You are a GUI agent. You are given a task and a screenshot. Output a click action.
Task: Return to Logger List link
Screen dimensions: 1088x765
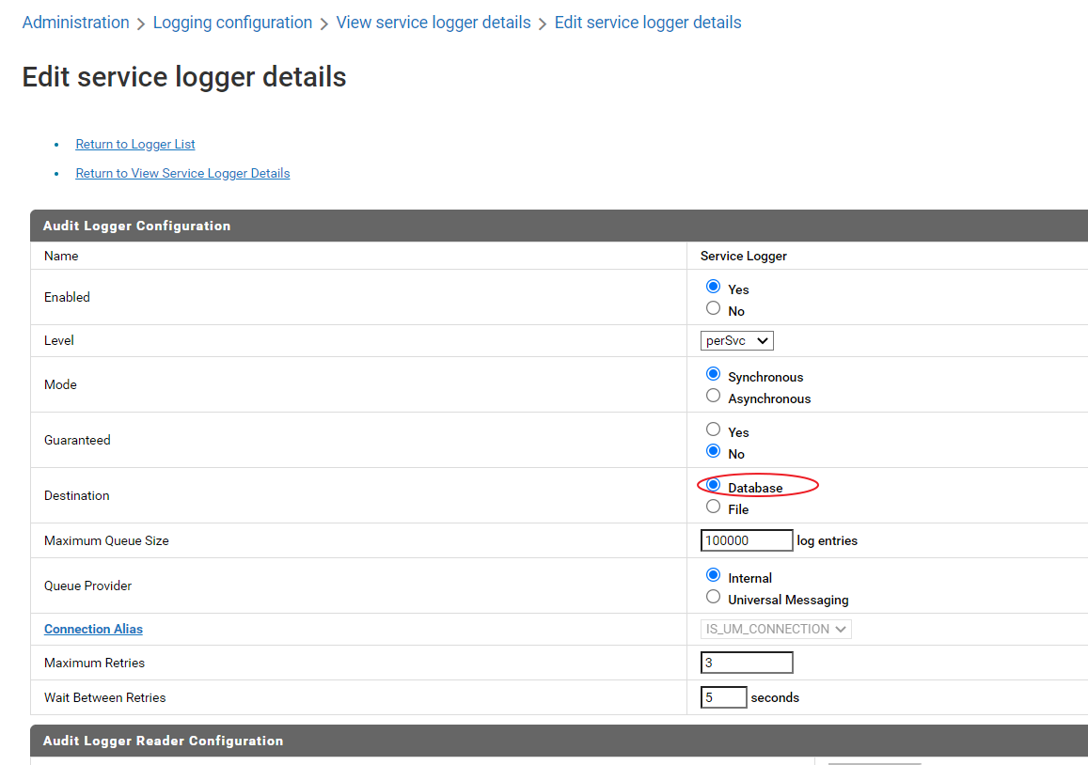tap(135, 145)
